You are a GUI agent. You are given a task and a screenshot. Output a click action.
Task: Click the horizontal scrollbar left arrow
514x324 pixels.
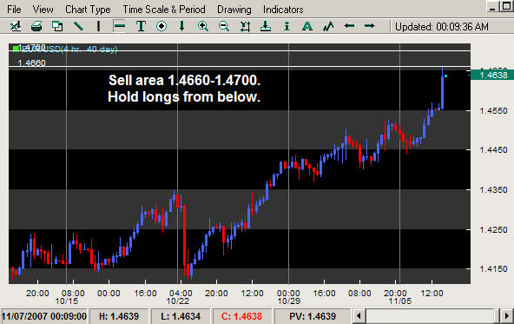pyautogui.click(x=359, y=316)
